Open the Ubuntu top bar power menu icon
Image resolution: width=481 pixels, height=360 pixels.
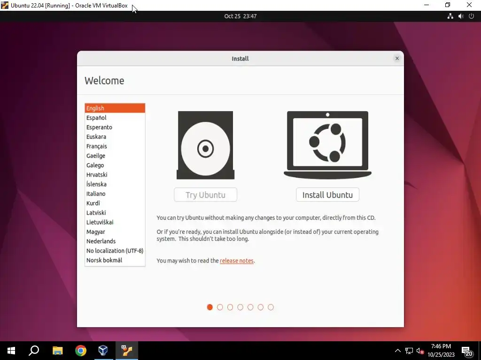(x=472, y=16)
